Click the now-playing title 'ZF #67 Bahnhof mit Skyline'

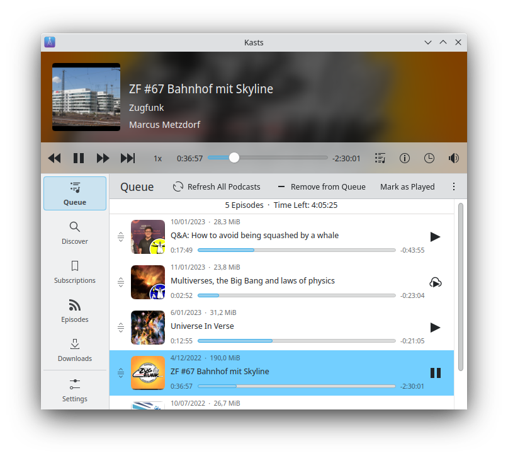pos(201,89)
